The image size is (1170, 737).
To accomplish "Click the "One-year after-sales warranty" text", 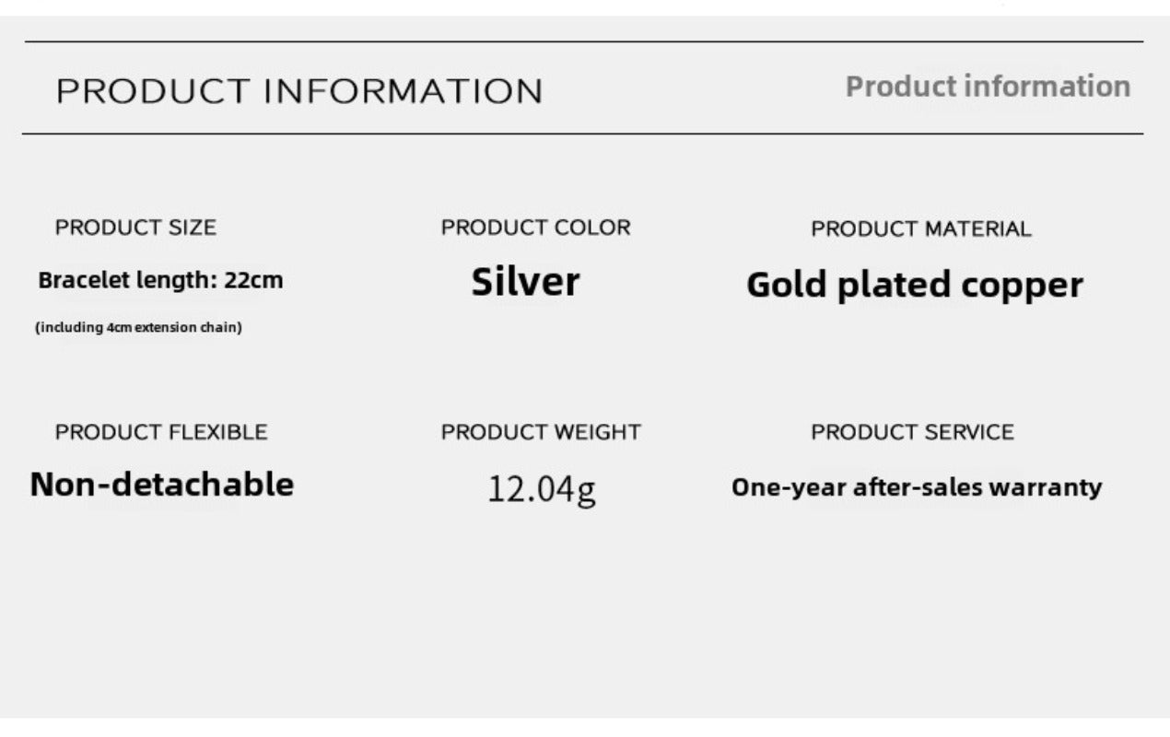I will tap(916, 487).
